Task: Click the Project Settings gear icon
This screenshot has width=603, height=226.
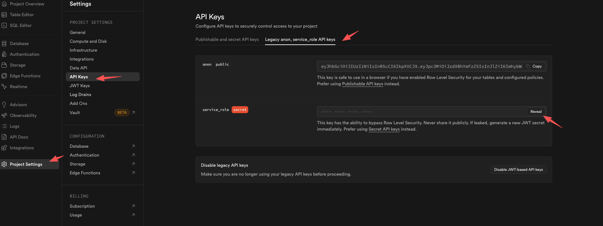Action: point(4,164)
